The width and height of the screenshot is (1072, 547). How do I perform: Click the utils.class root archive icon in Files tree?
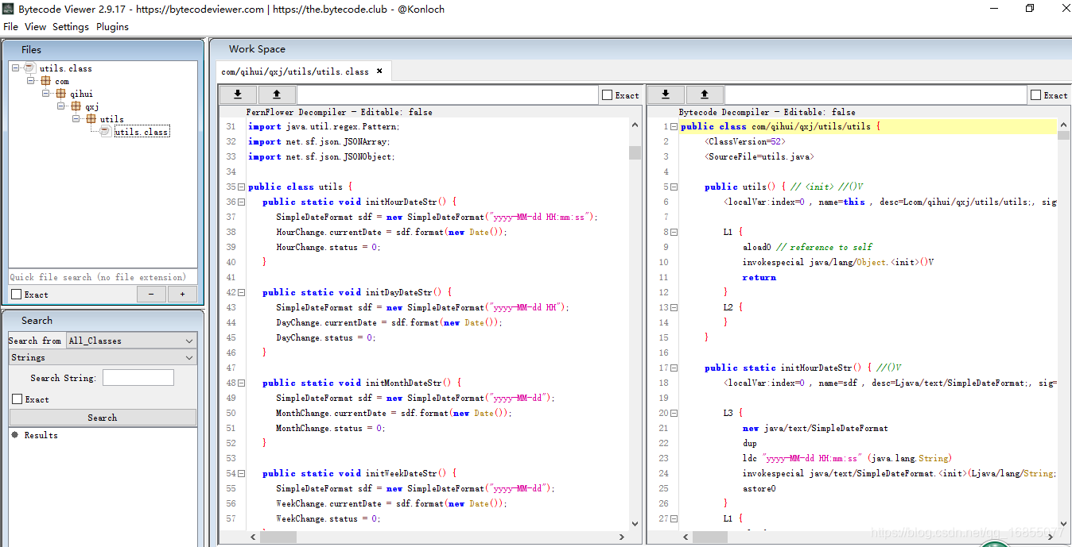[x=30, y=68]
